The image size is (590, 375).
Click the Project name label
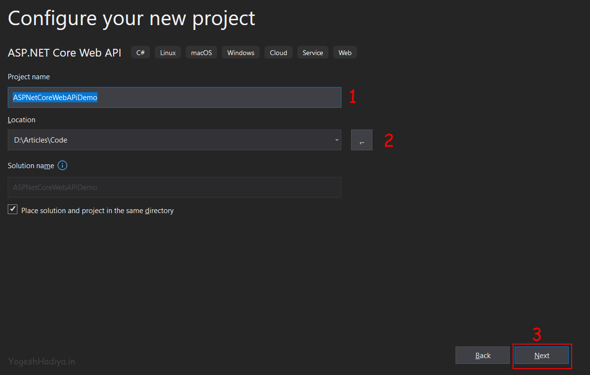coord(29,77)
